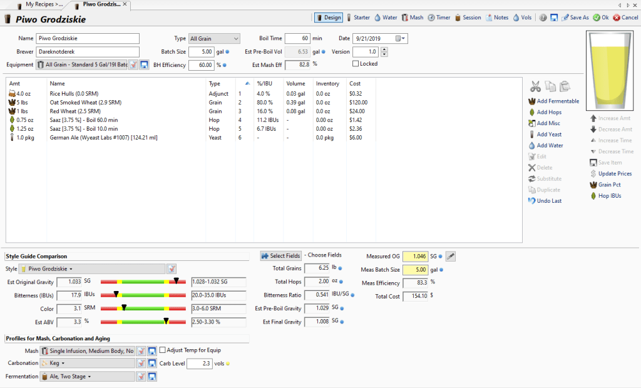Save the equipment profile with disk icon

[x=144, y=65]
